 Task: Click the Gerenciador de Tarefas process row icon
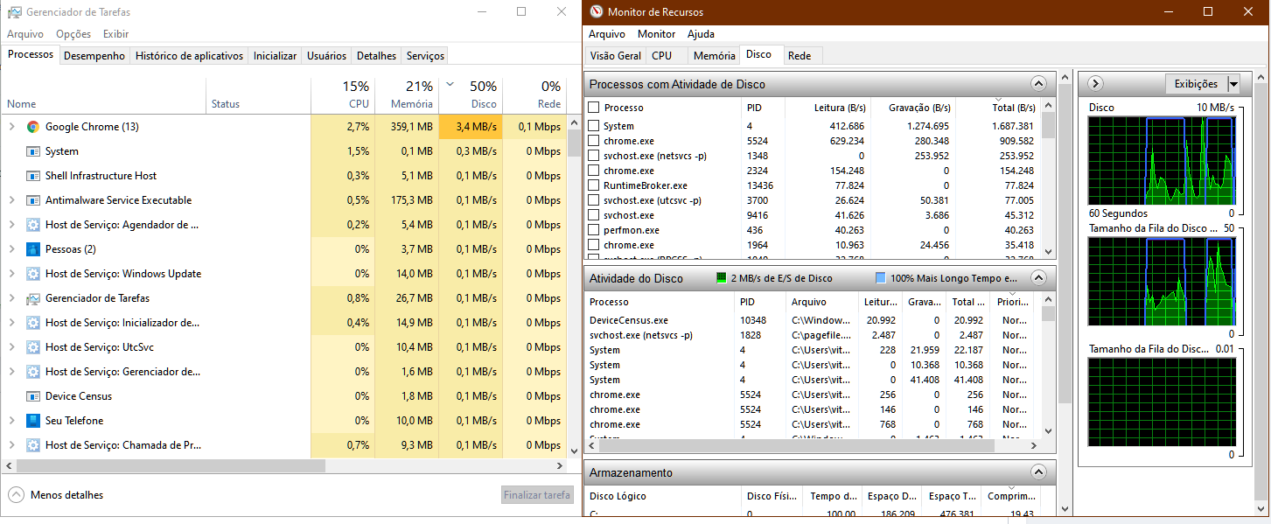click(33, 298)
